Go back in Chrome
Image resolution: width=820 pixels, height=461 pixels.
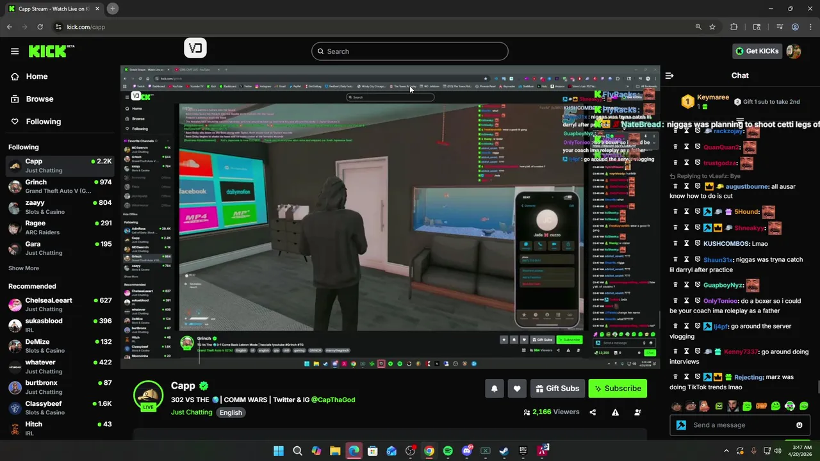pyautogui.click(x=10, y=27)
